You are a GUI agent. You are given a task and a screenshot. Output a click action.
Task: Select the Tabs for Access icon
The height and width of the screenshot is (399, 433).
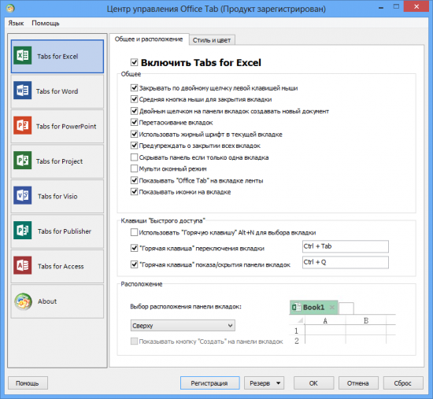23,265
